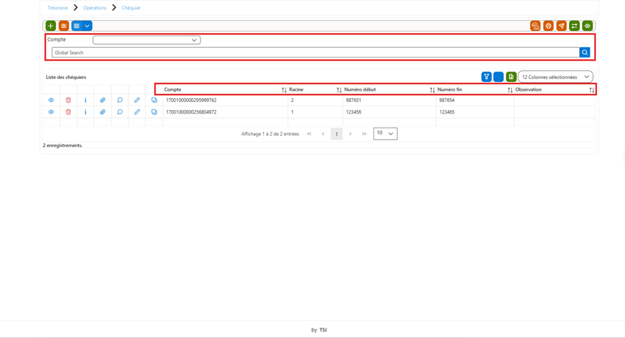Viewport: 625px width, 338px height.
Task: Focus the Global Search input field
Action: point(315,52)
